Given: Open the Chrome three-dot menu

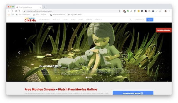Looking at the screenshot, I should coord(169,11).
